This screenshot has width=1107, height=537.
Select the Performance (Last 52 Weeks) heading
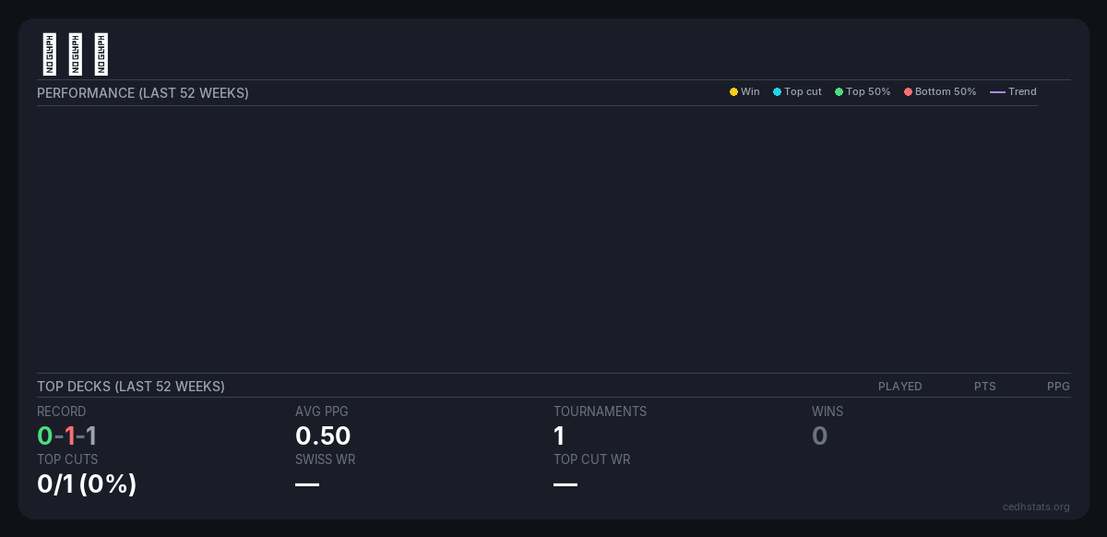pyautogui.click(x=143, y=93)
